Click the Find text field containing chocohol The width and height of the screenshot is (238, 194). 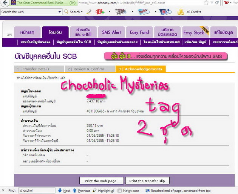[37, 191]
